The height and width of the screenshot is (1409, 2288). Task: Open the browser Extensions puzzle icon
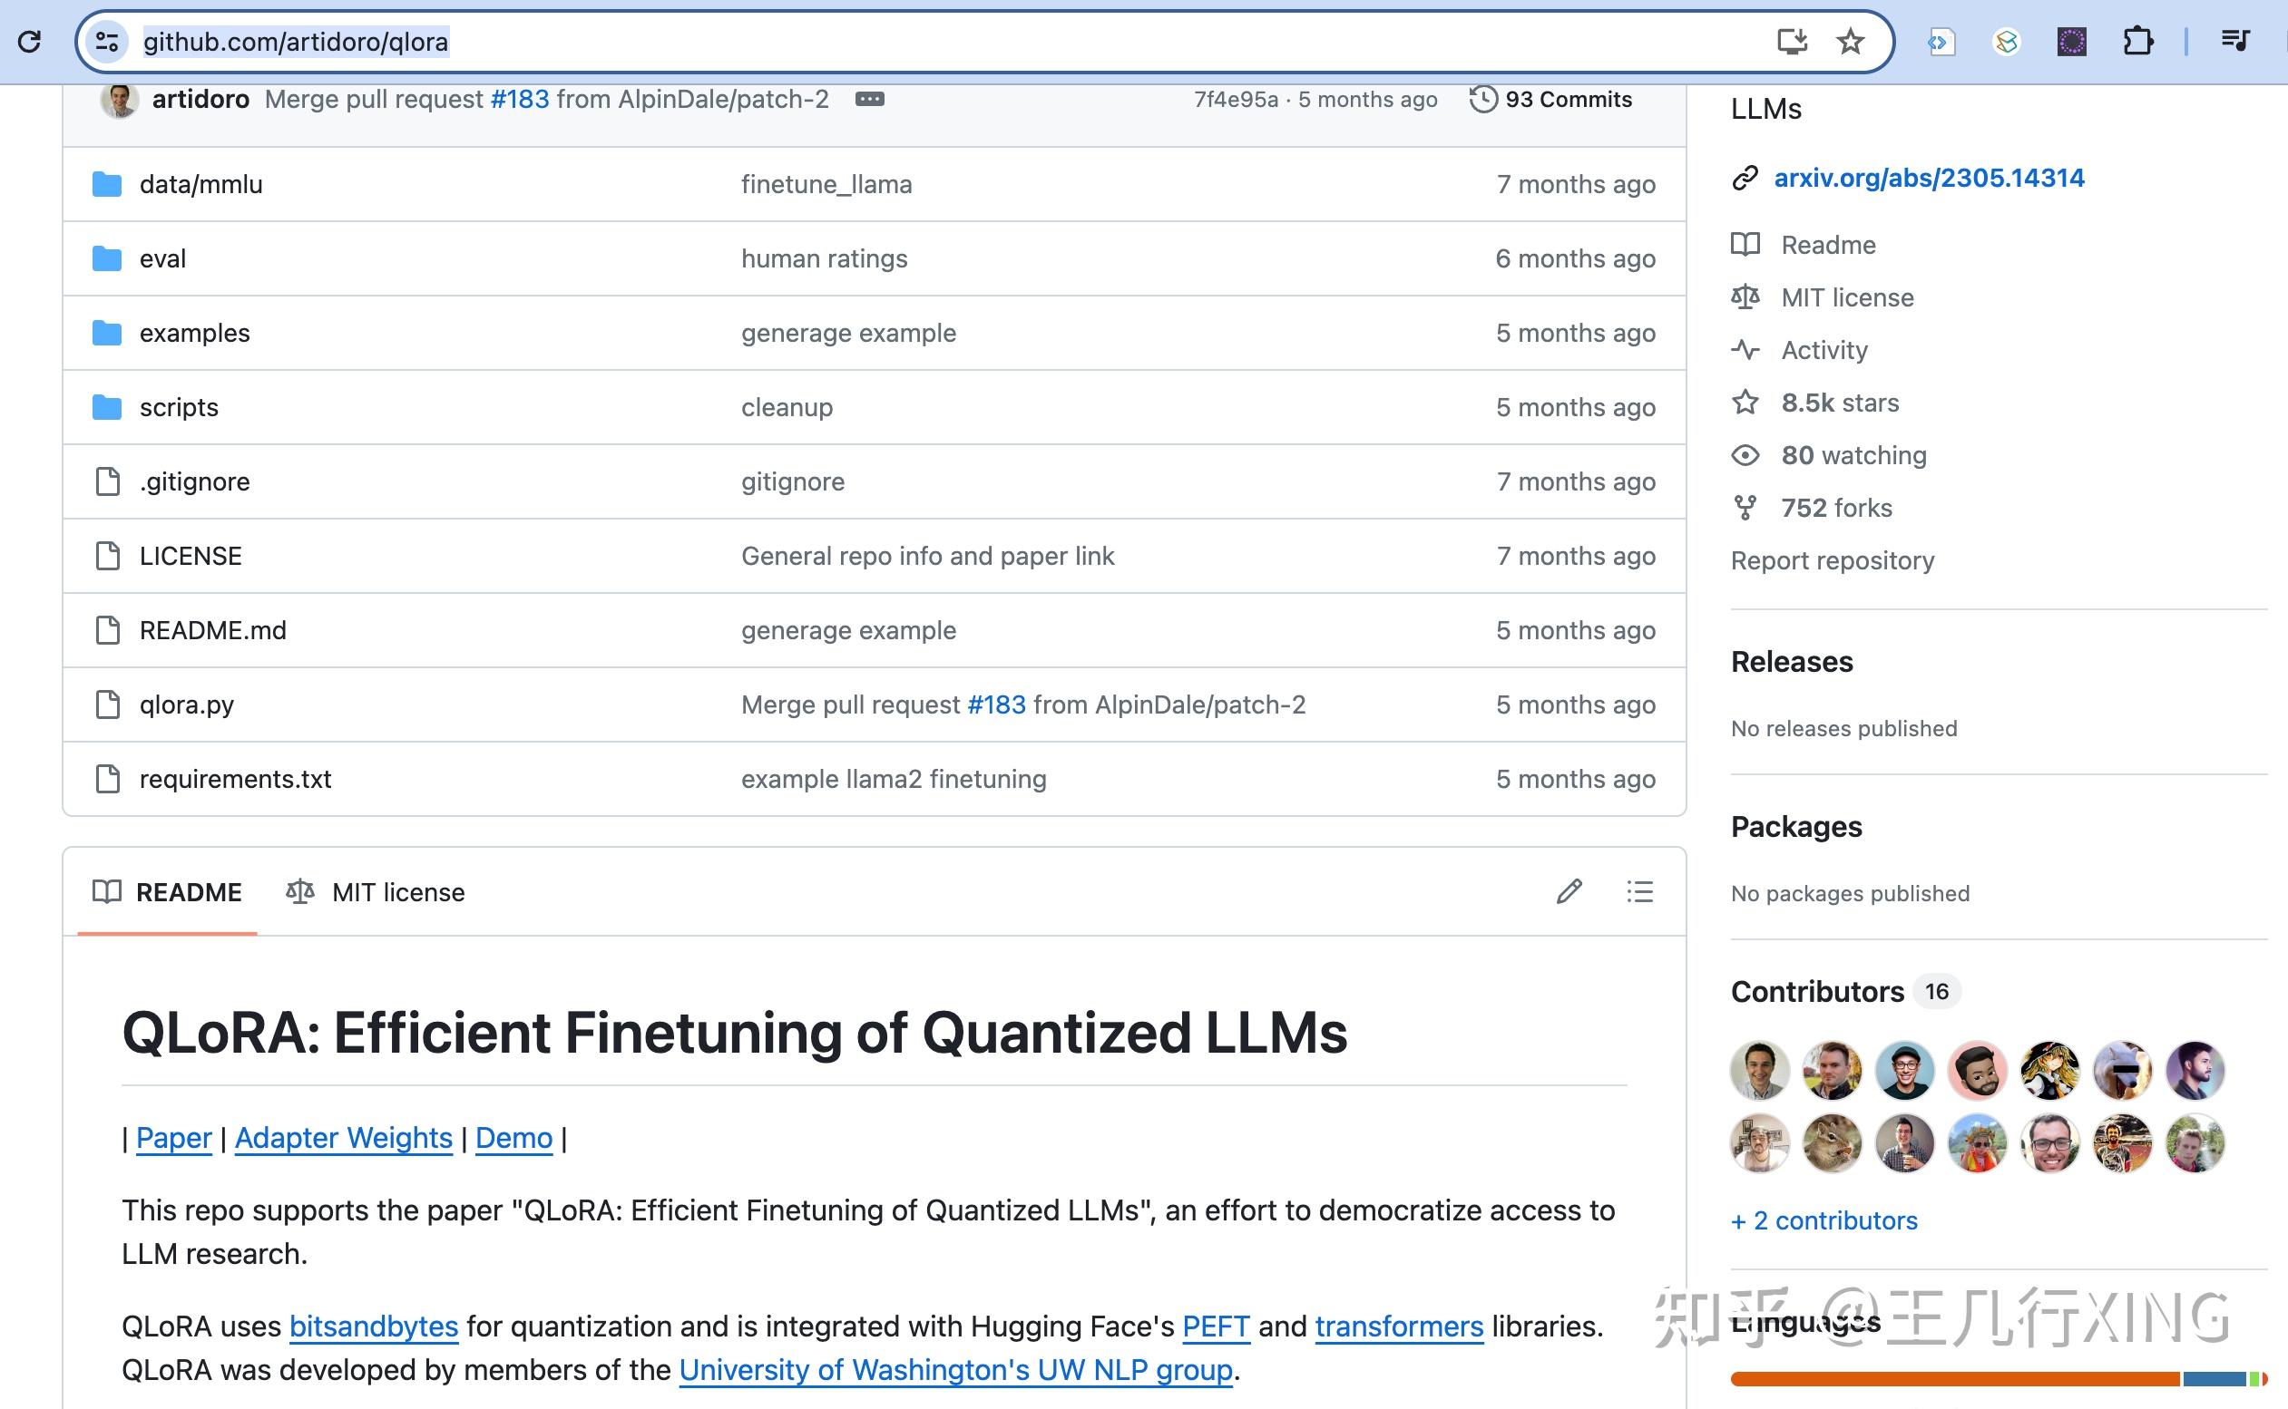2139,41
